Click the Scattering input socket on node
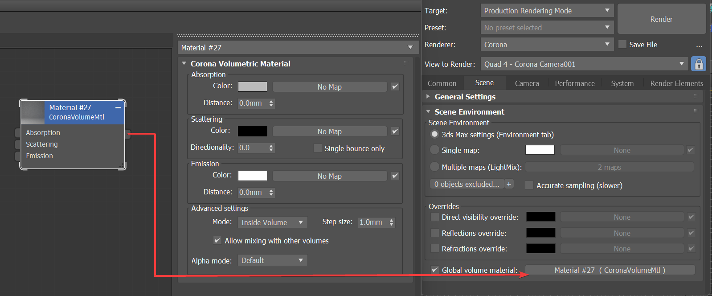 tap(18, 144)
